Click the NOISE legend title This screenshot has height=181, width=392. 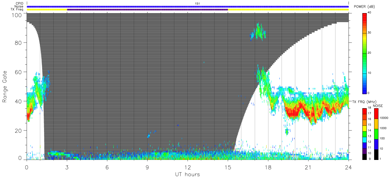(x=378, y=106)
